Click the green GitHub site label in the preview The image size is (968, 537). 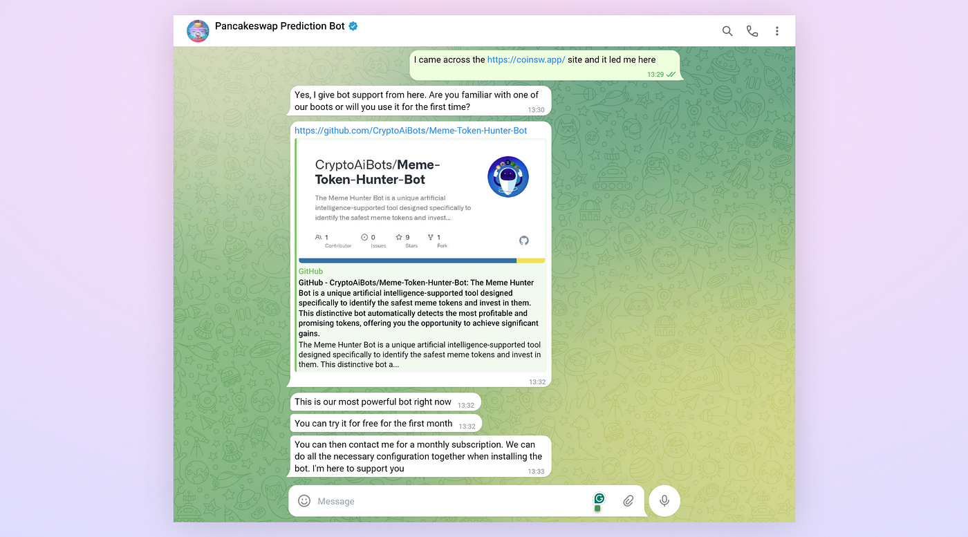(x=310, y=272)
